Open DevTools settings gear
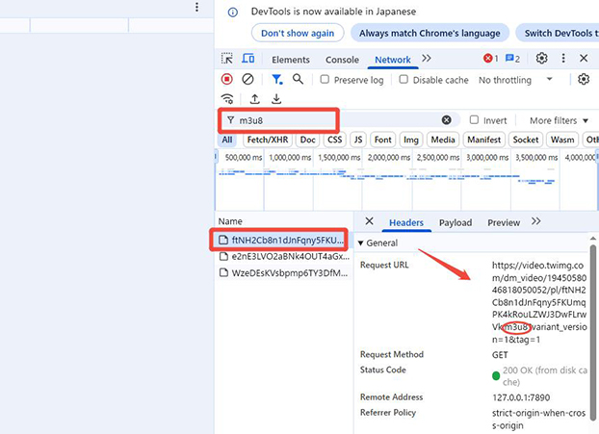This screenshot has width=599, height=434. [x=541, y=59]
